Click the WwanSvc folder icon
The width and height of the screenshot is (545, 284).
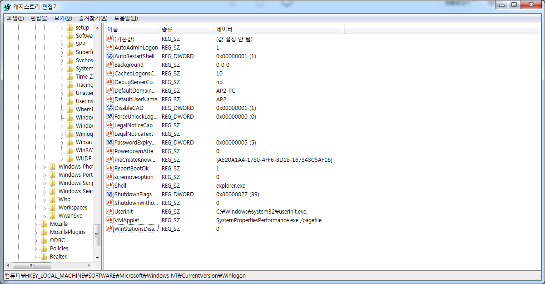(52, 216)
